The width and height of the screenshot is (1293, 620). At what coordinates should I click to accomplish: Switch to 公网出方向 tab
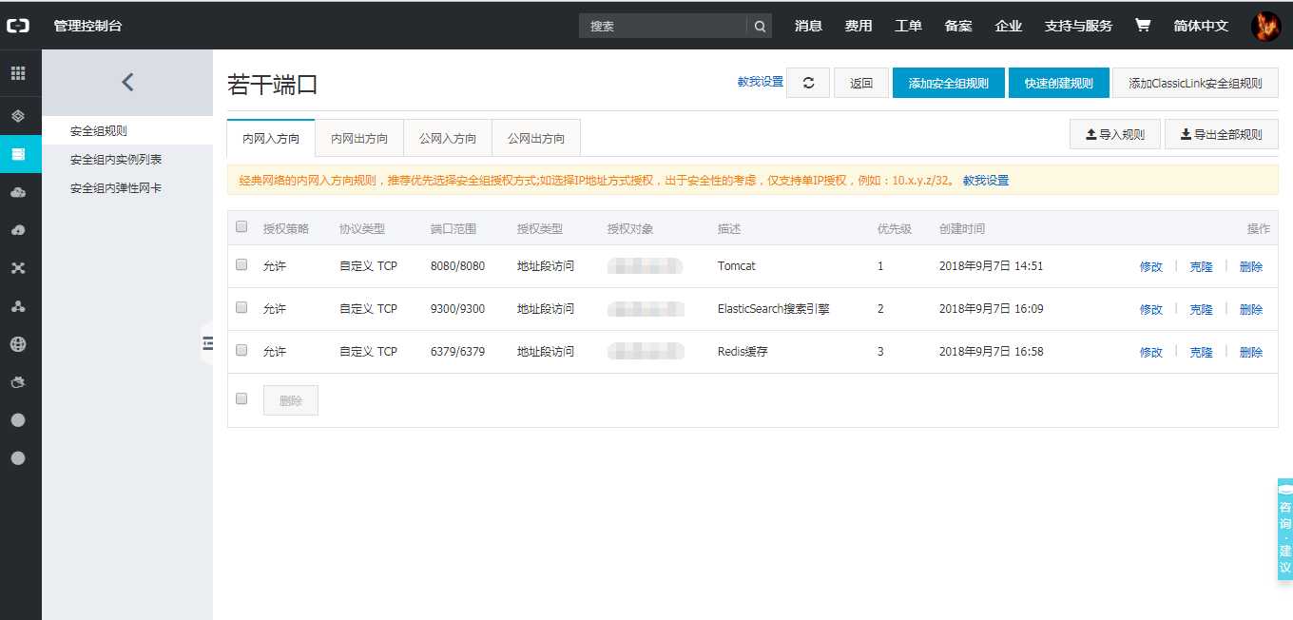[536, 138]
